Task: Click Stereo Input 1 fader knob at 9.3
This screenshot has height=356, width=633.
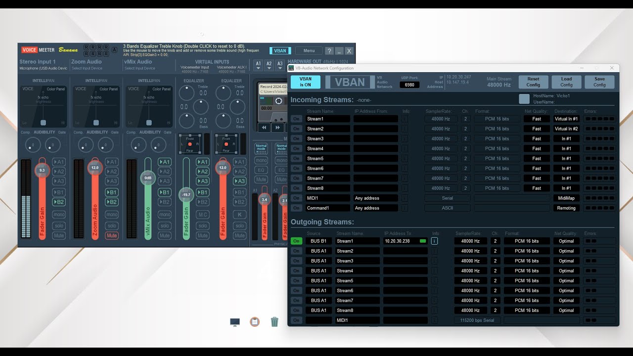Action: pyautogui.click(x=42, y=170)
